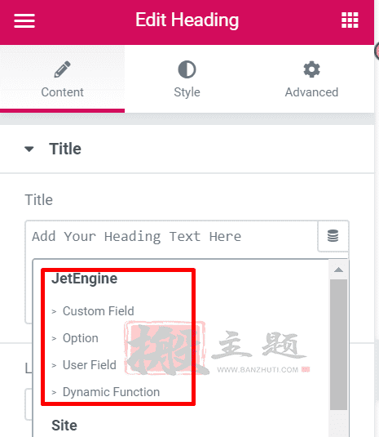Screen dimensions: 379x437
Task: Choose Option dynamic tag
Action: click(81, 338)
